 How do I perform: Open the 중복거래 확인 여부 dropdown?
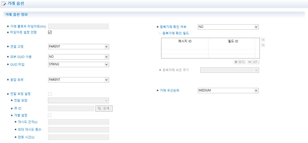(x=228, y=27)
